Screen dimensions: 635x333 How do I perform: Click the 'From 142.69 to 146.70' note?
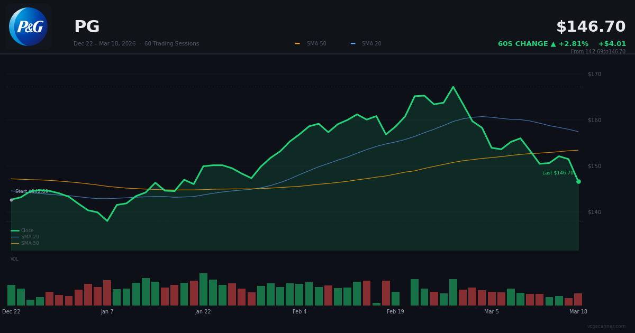[x=598, y=52]
